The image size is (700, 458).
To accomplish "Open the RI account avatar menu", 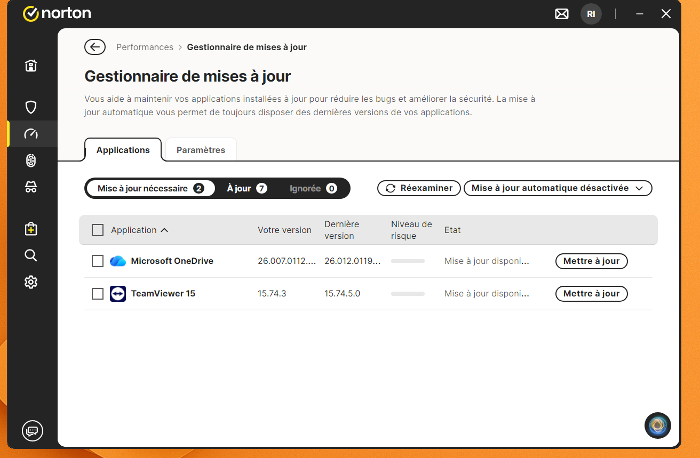I will pos(591,14).
